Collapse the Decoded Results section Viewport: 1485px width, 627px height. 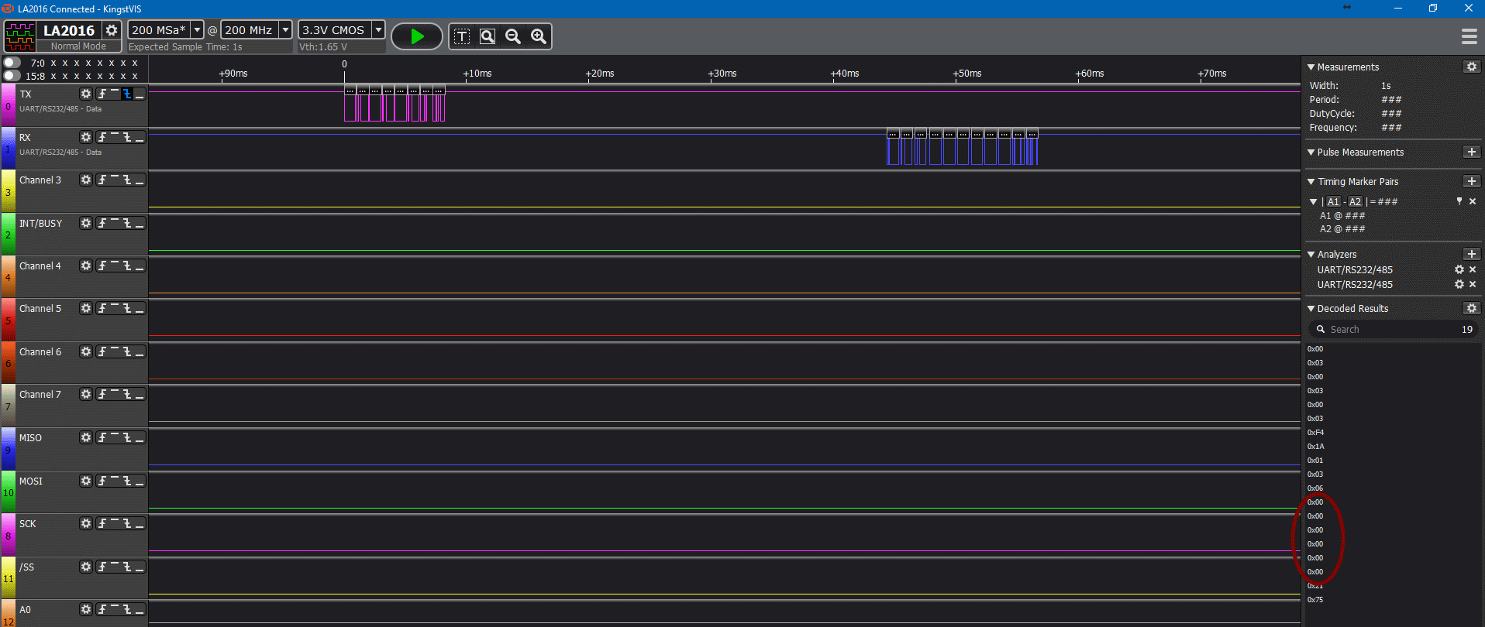coord(1311,309)
